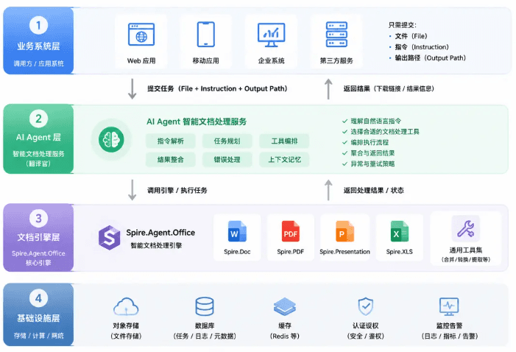This screenshot has height=352, width=516.
Task: Click the 返回结果 (下载链接 / 结果信息) label
Action: [389, 88]
